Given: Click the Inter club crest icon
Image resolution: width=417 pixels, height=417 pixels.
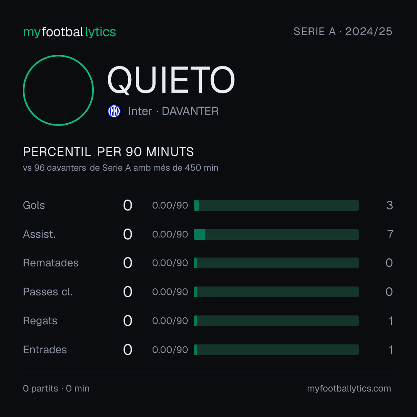Looking at the screenshot, I should tap(114, 111).
